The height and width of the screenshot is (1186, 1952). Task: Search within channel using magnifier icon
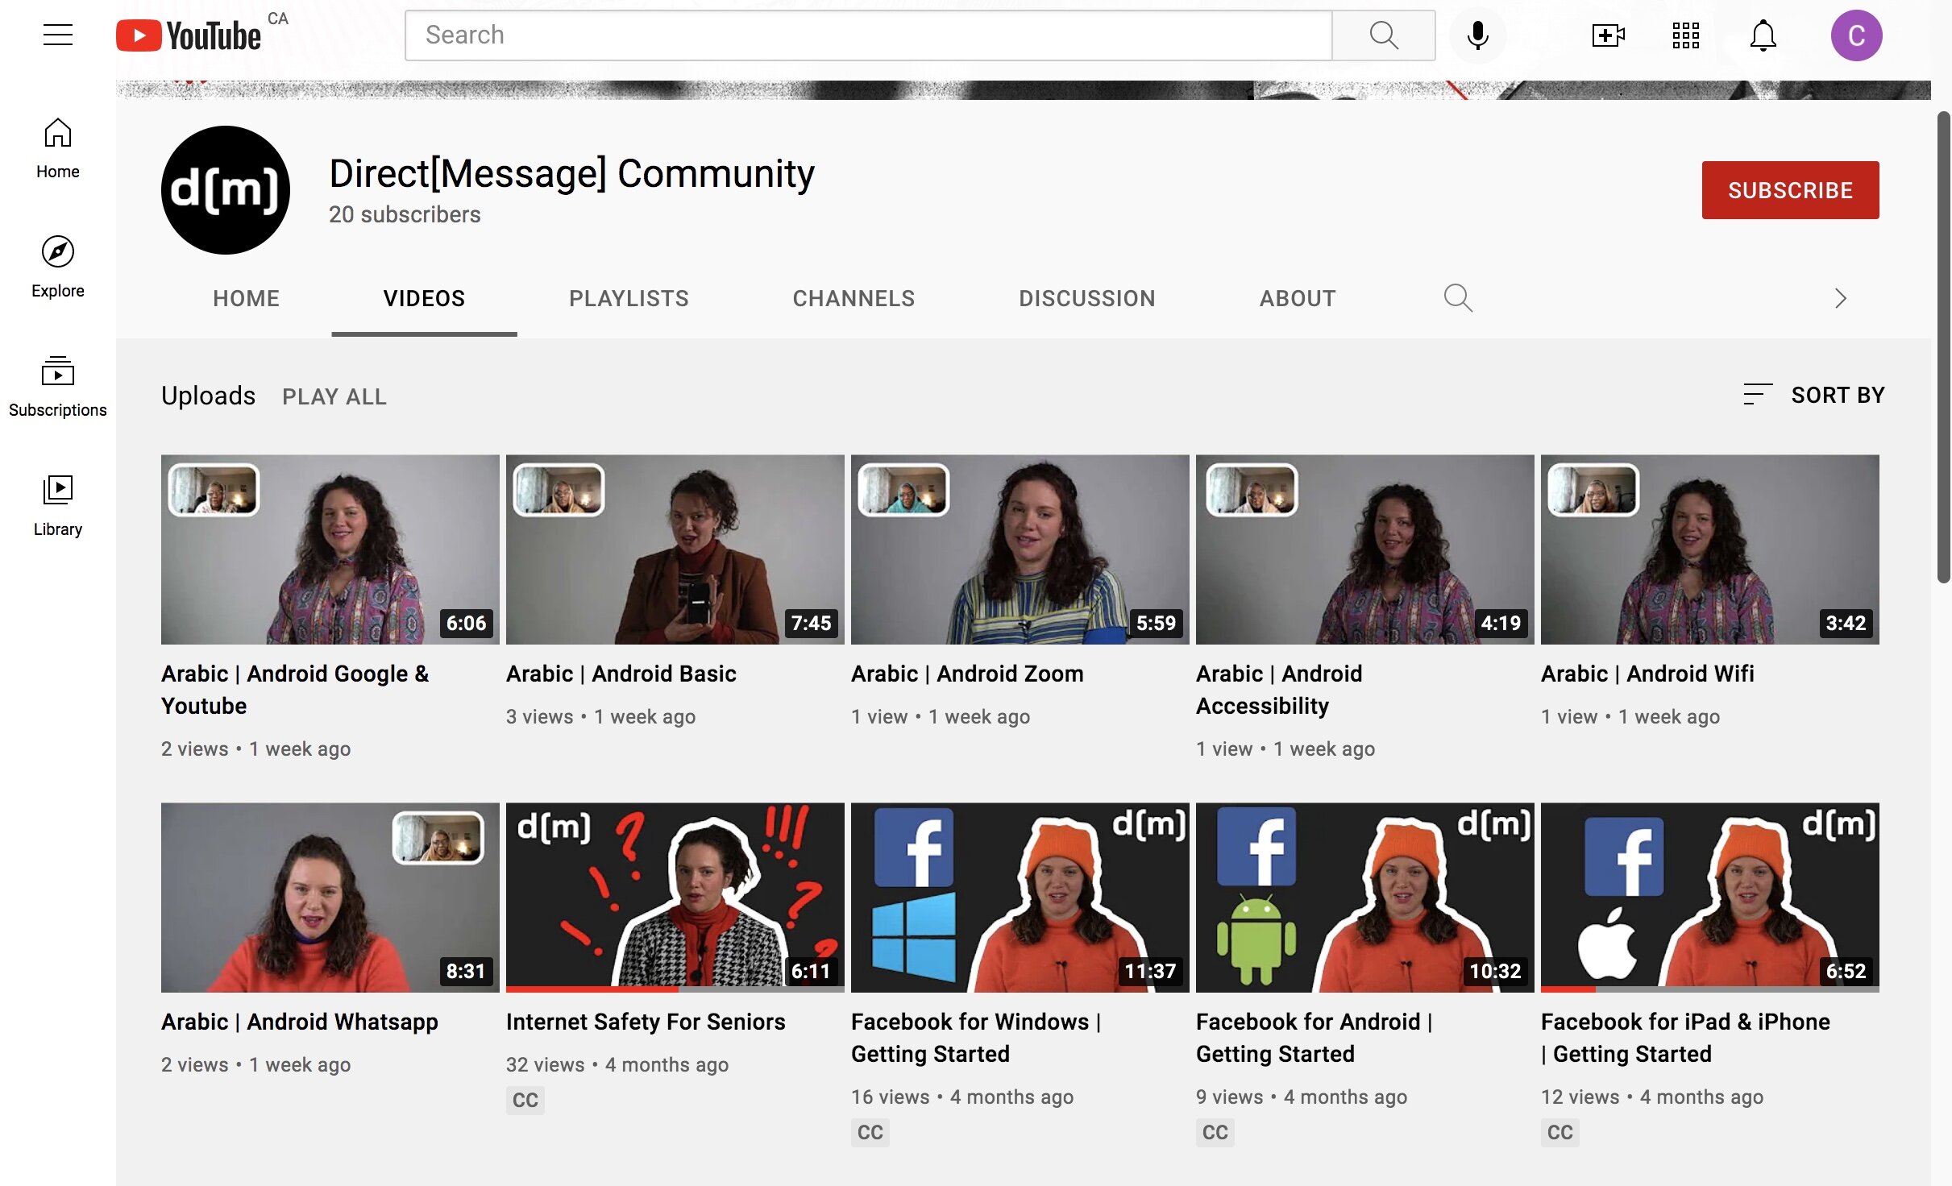pyautogui.click(x=1457, y=297)
